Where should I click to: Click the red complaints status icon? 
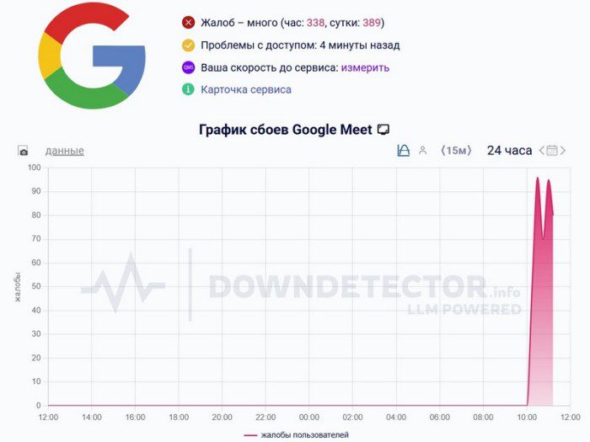[x=188, y=23]
